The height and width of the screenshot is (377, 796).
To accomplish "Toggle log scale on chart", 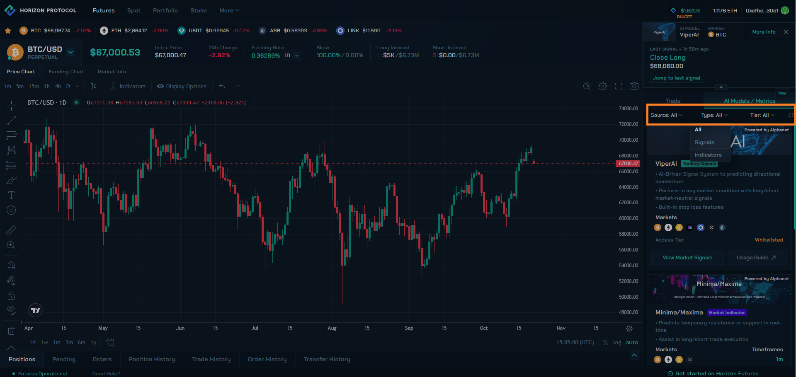I will 617,343.
